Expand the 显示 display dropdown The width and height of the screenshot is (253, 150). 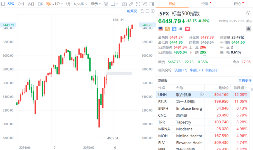coord(96,4)
